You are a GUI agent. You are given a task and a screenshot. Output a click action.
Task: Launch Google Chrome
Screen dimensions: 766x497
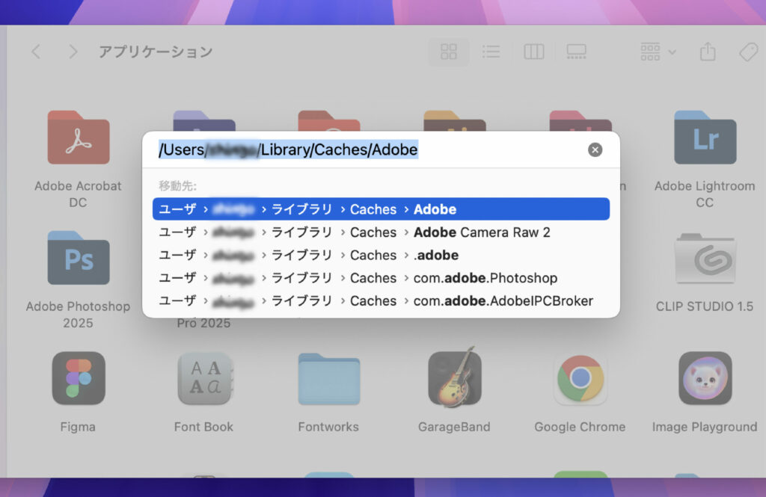click(580, 378)
